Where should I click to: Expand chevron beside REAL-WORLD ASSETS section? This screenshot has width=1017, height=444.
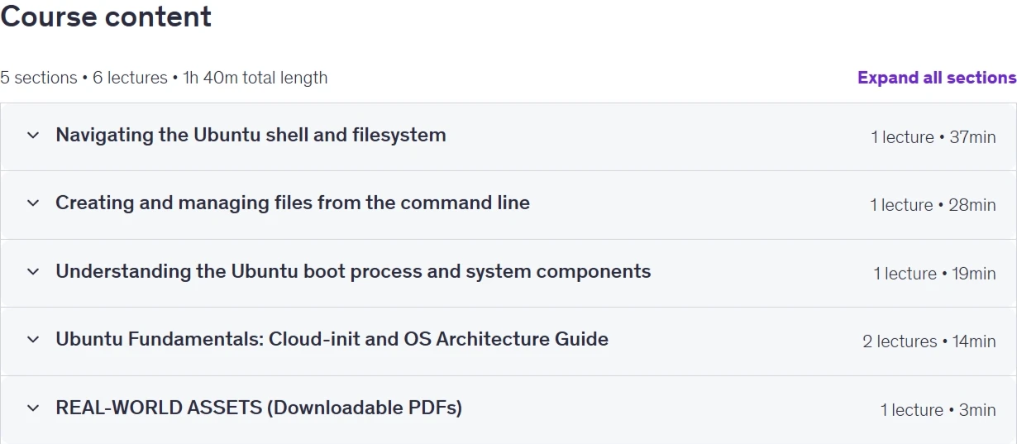[33, 408]
